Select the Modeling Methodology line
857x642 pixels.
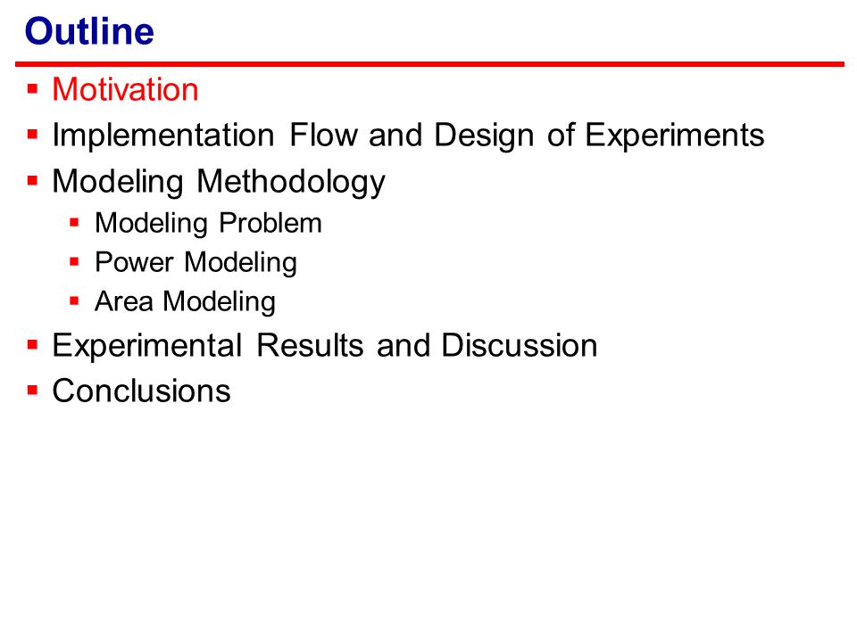pos(219,182)
